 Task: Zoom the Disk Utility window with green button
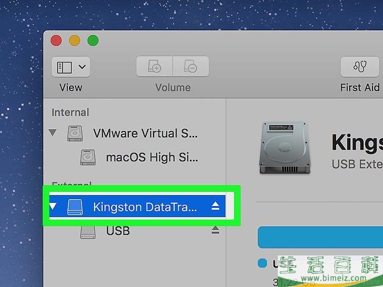[93, 40]
